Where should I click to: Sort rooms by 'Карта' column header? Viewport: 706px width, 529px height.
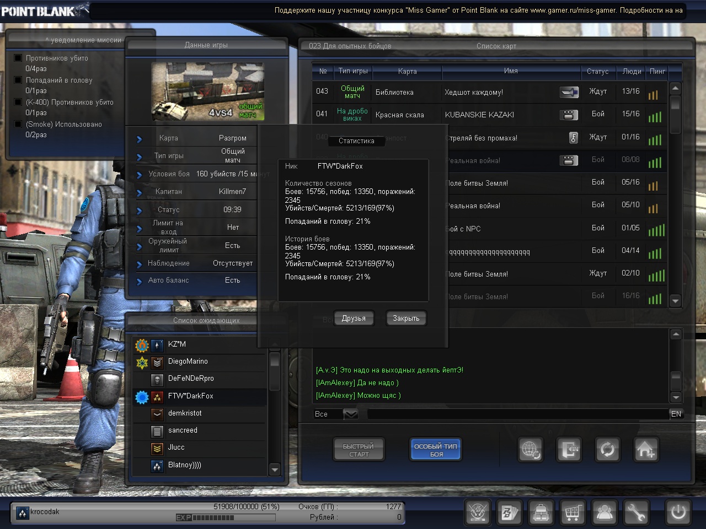point(407,71)
